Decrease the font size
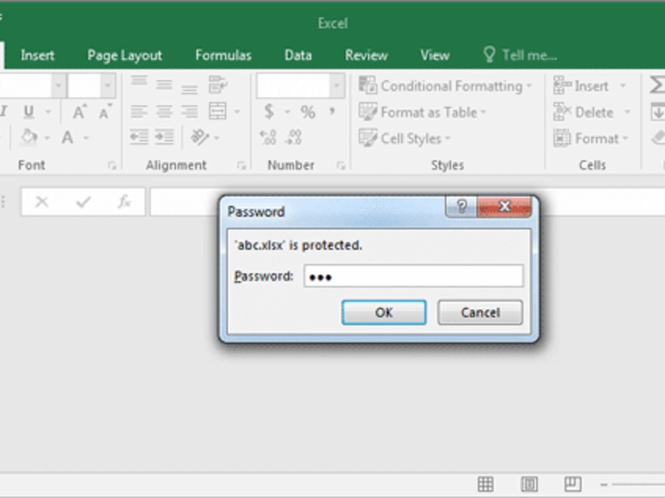Screen dimensions: 665x498 105,112
